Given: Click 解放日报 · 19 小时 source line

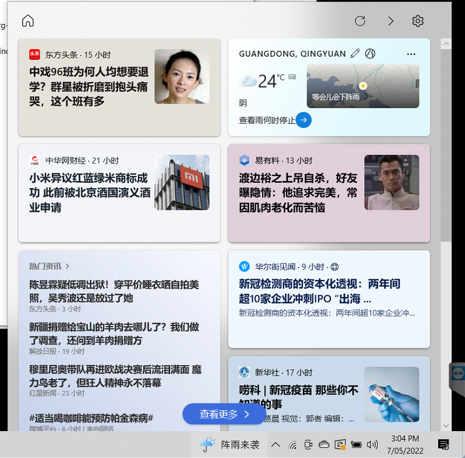Looking at the screenshot, I should [57, 351].
